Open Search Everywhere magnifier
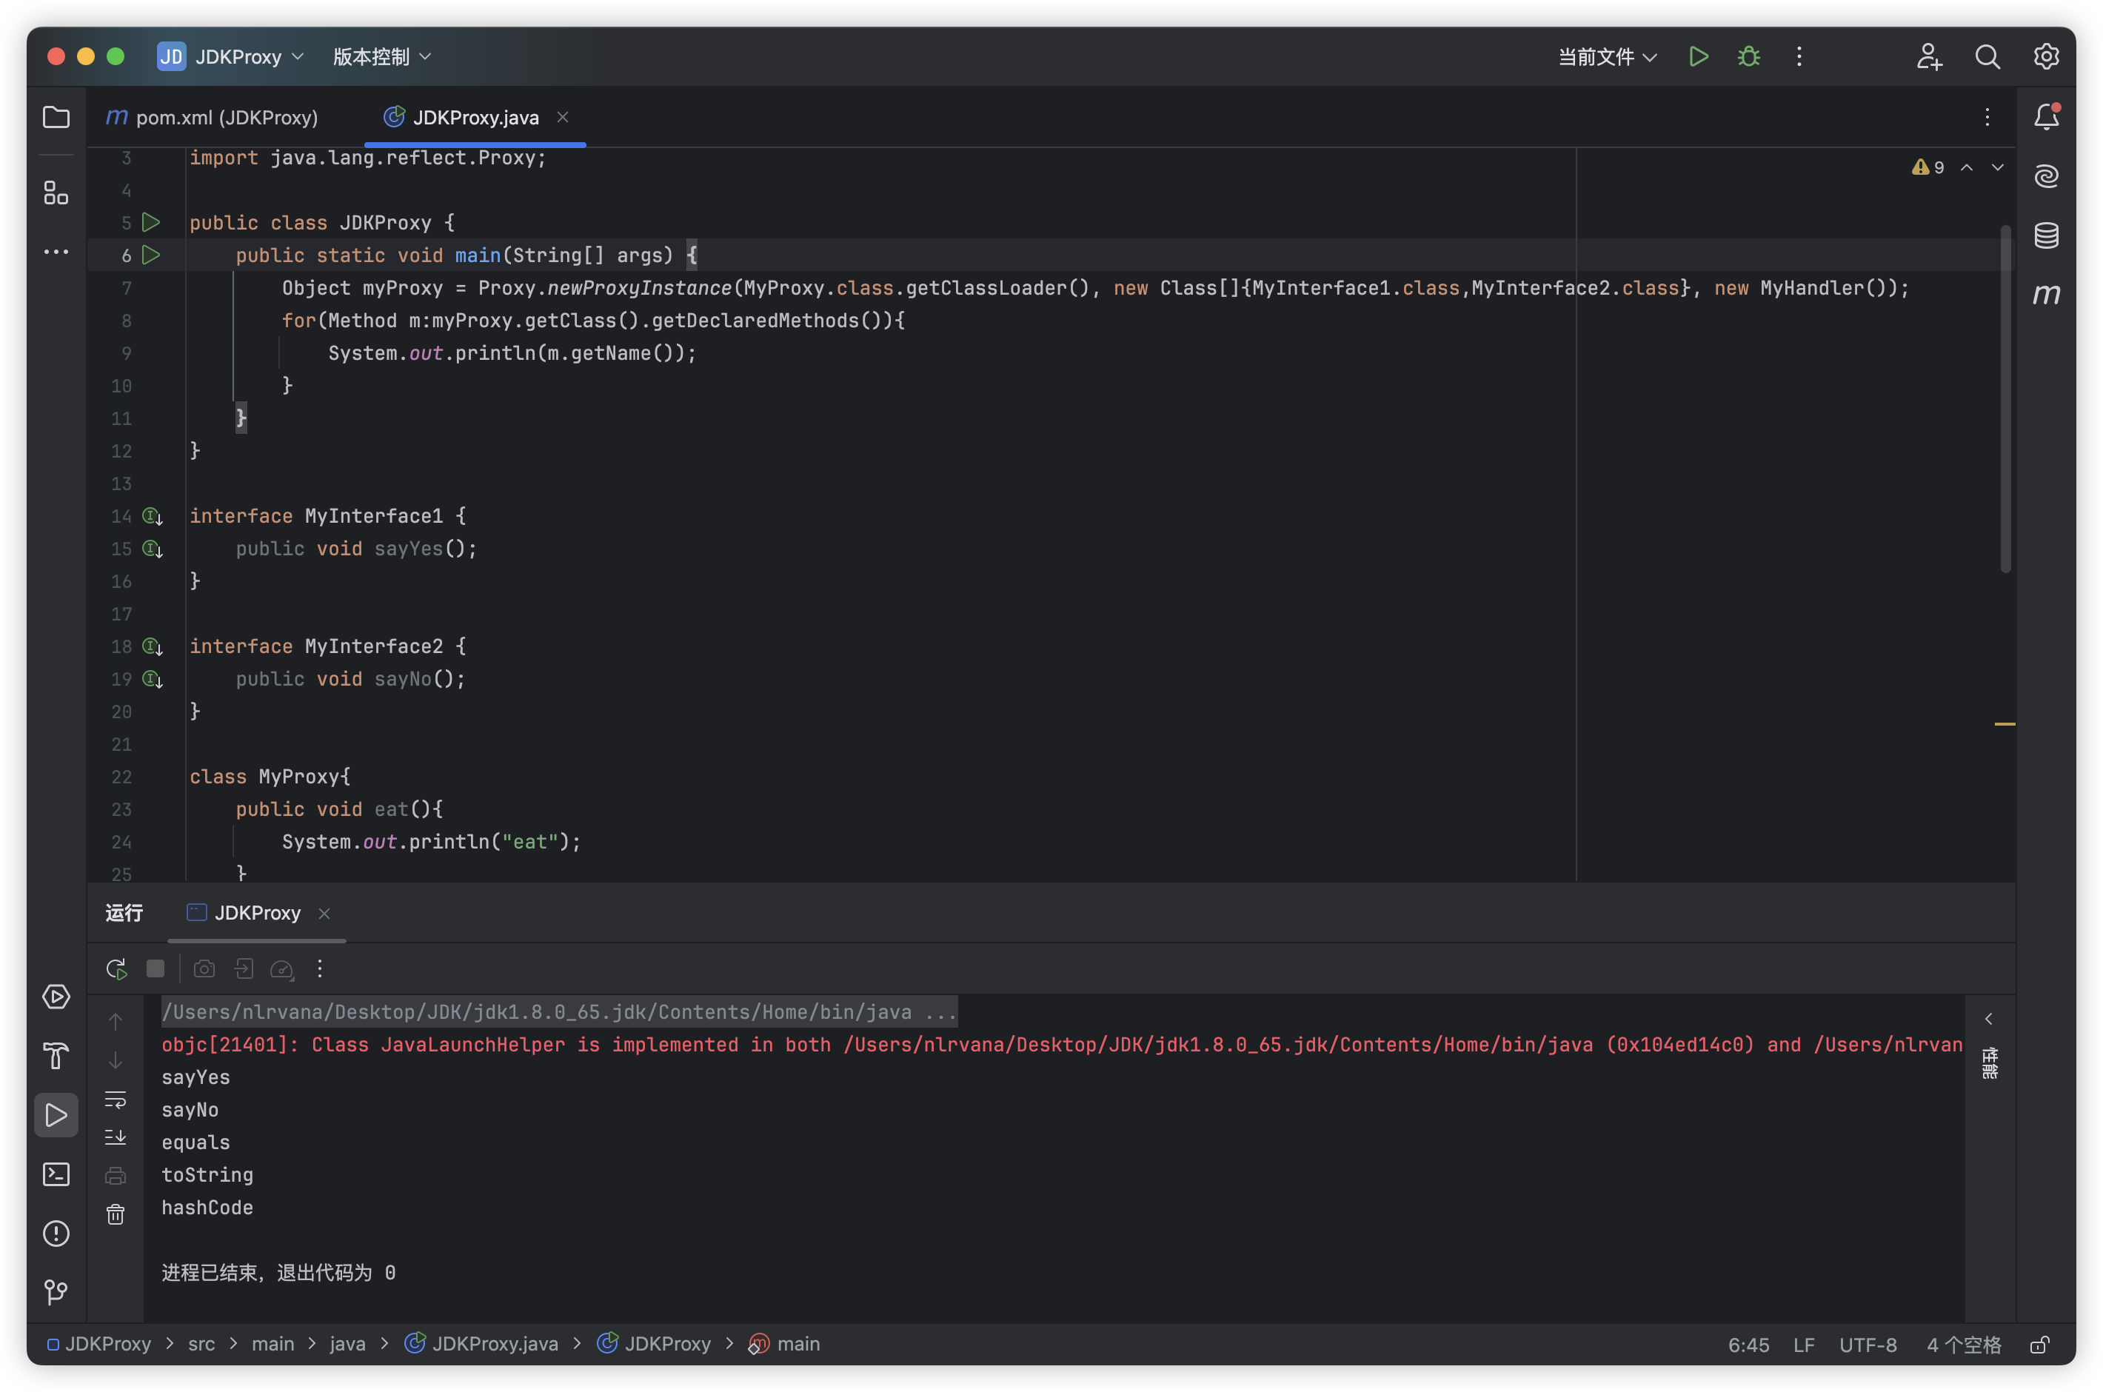 (1987, 57)
